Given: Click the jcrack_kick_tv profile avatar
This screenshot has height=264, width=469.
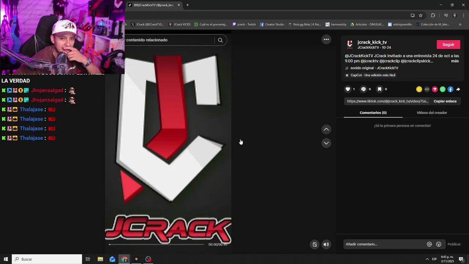Looking at the screenshot, I should pyautogui.click(x=350, y=44).
